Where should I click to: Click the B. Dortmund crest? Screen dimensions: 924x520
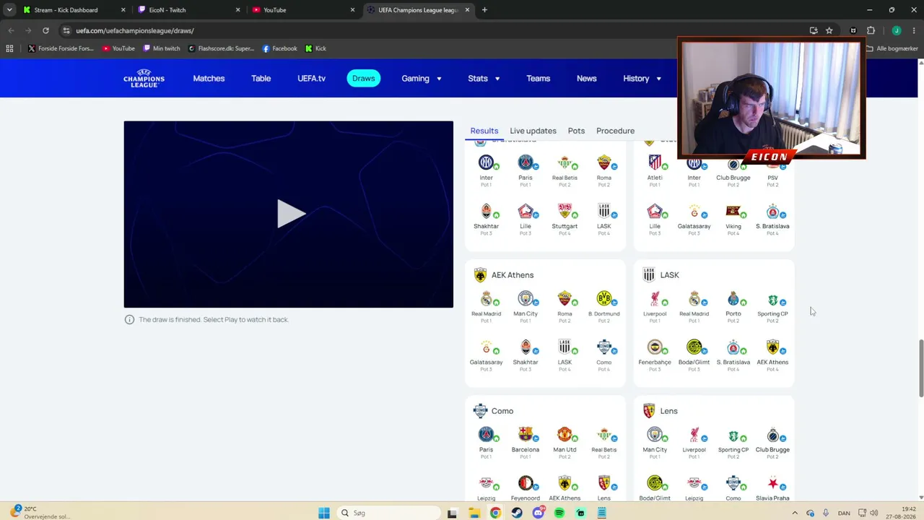[604, 298]
